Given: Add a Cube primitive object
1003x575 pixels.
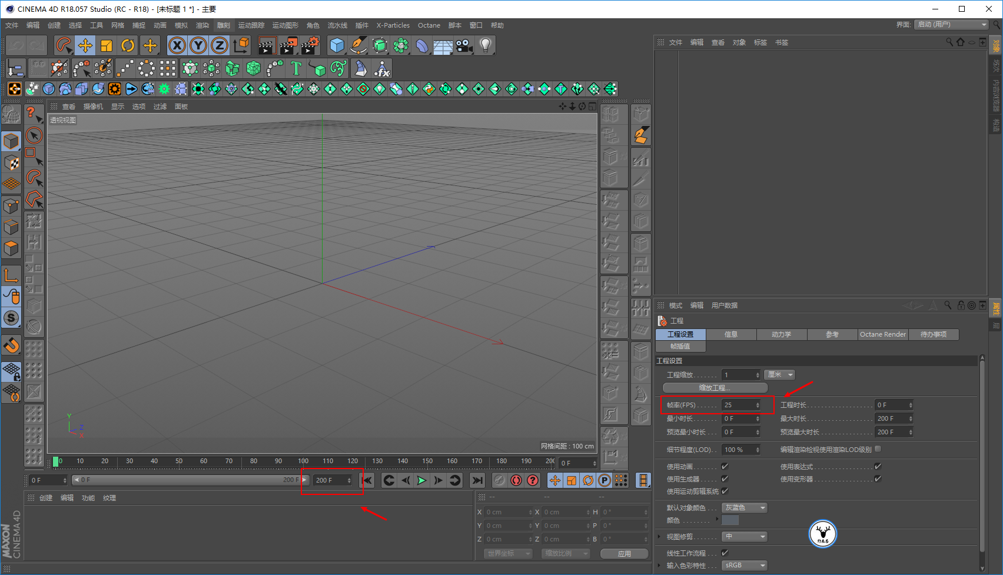Looking at the screenshot, I should coord(337,45).
